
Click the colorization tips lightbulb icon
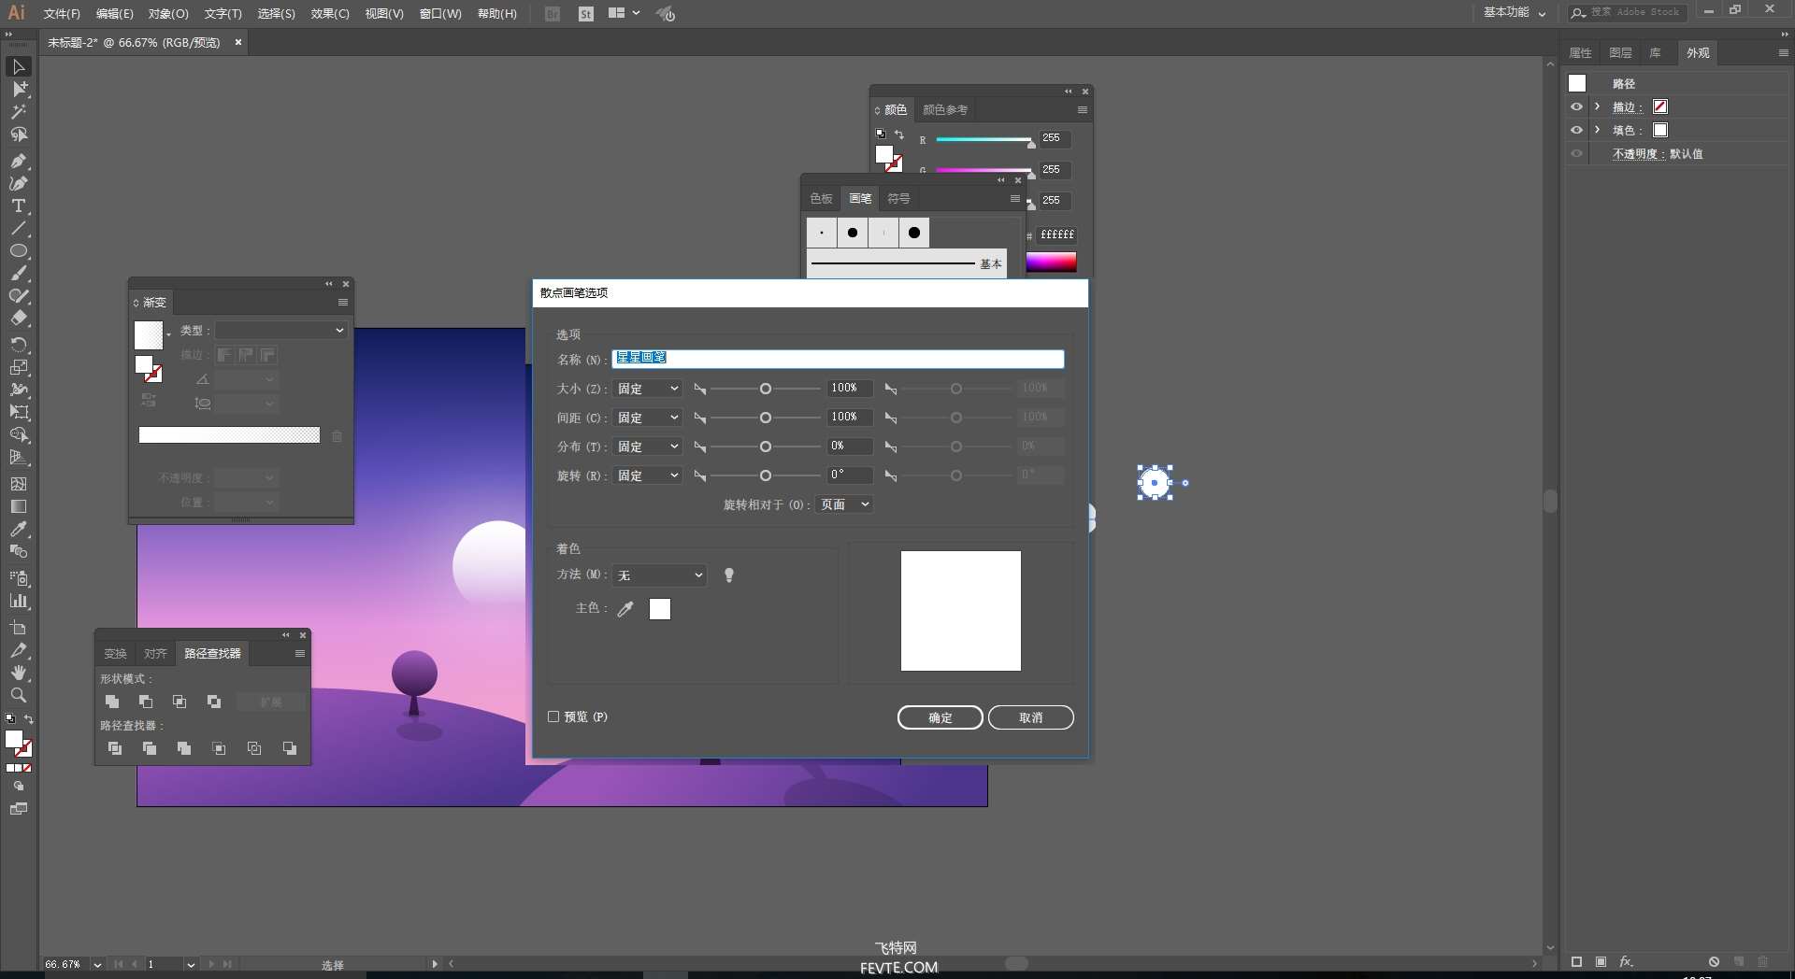point(729,575)
